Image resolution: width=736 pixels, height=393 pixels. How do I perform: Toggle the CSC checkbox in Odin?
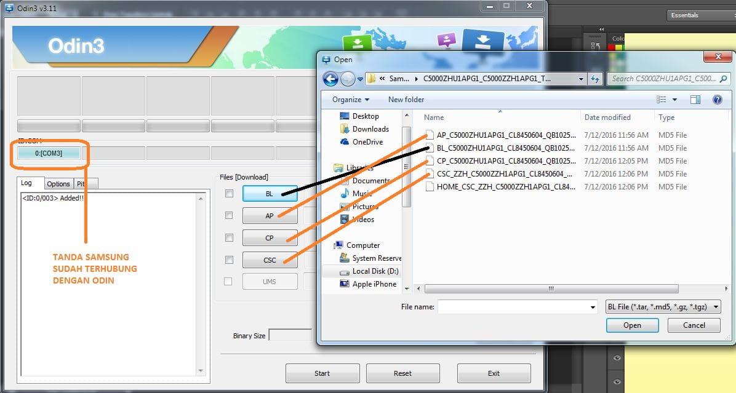pyautogui.click(x=229, y=260)
